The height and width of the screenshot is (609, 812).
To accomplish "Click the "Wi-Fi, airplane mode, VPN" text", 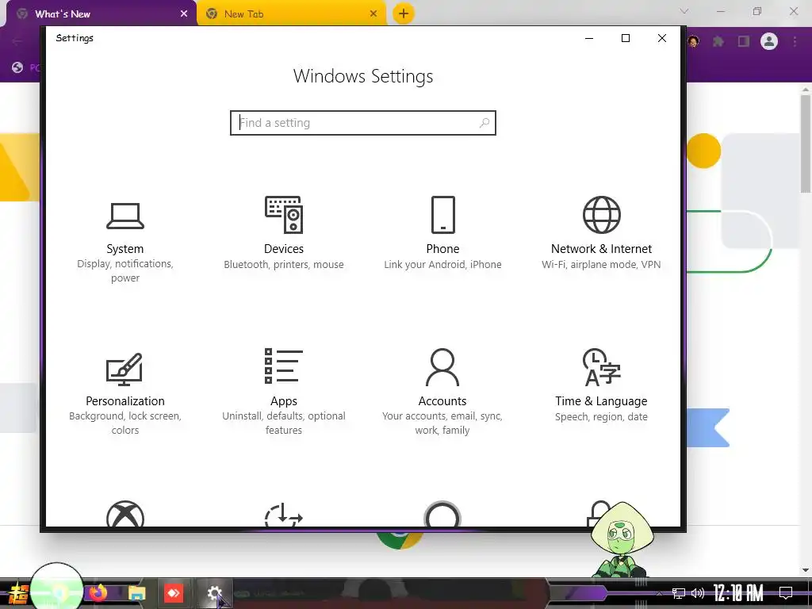I will pyautogui.click(x=601, y=265).
